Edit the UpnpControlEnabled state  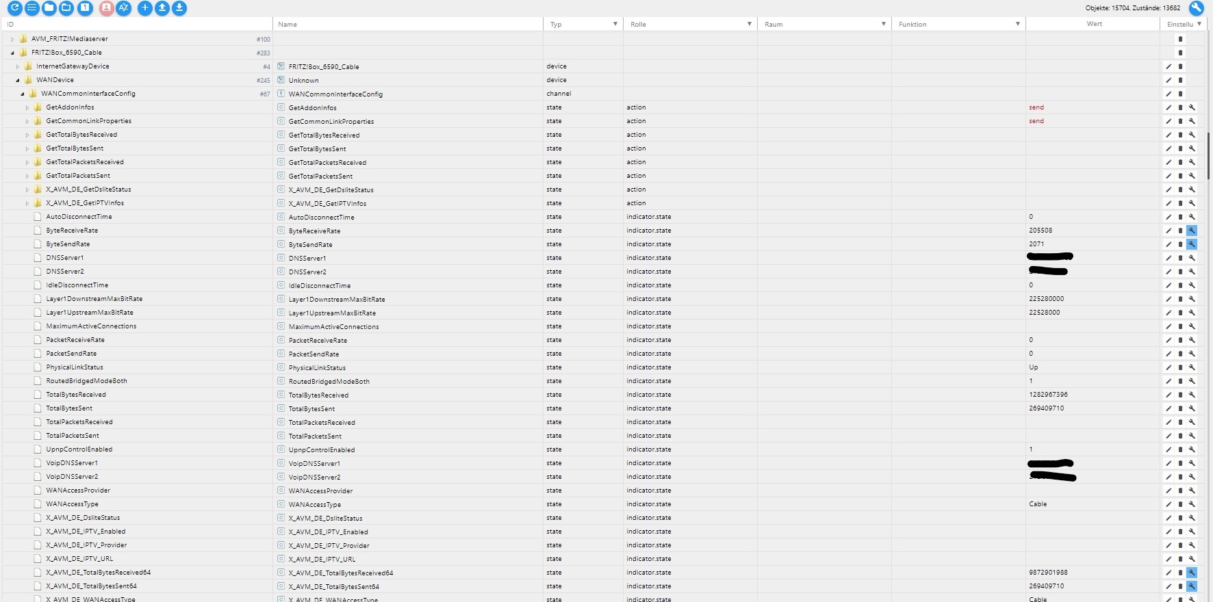(1169, 449)
